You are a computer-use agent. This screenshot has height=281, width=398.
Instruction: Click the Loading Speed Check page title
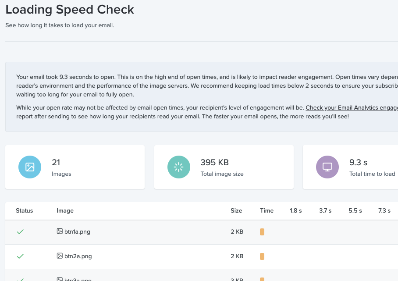[70, 9]
